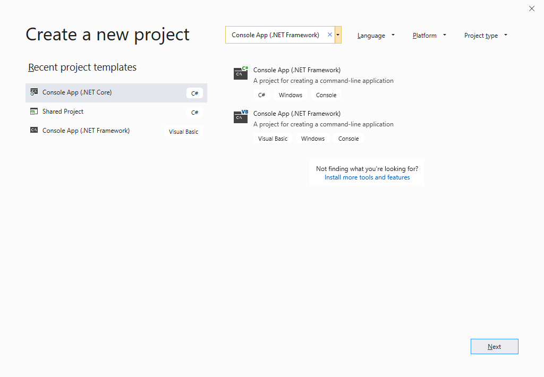Image resolution: width=544 pixels, height=377 pixels.
Task: Click the C# tag under the first template
Action: (261, 95)
